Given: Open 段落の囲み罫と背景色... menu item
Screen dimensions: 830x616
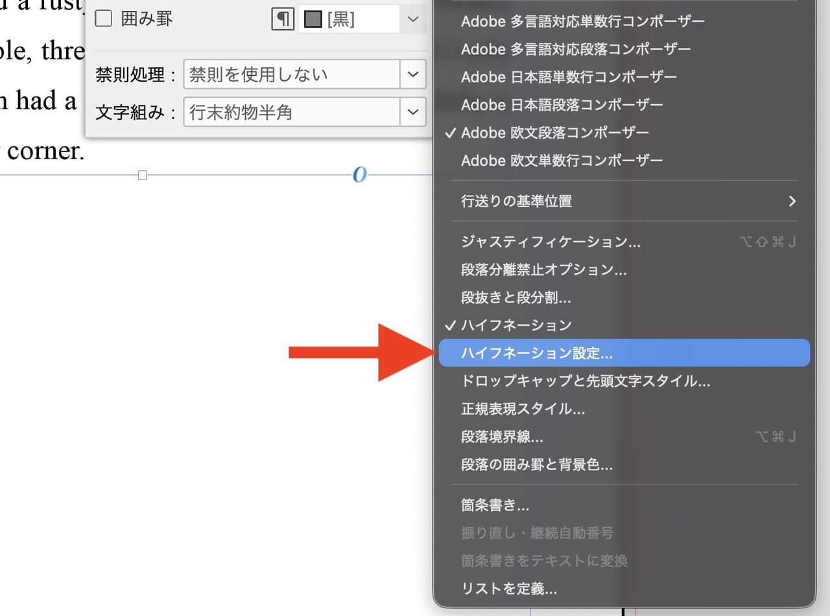Looking at the screenshot, I should click(x=624, y=464).
